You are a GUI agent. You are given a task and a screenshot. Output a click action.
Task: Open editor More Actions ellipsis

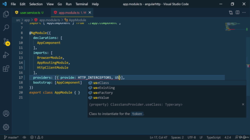click(244, 12)
